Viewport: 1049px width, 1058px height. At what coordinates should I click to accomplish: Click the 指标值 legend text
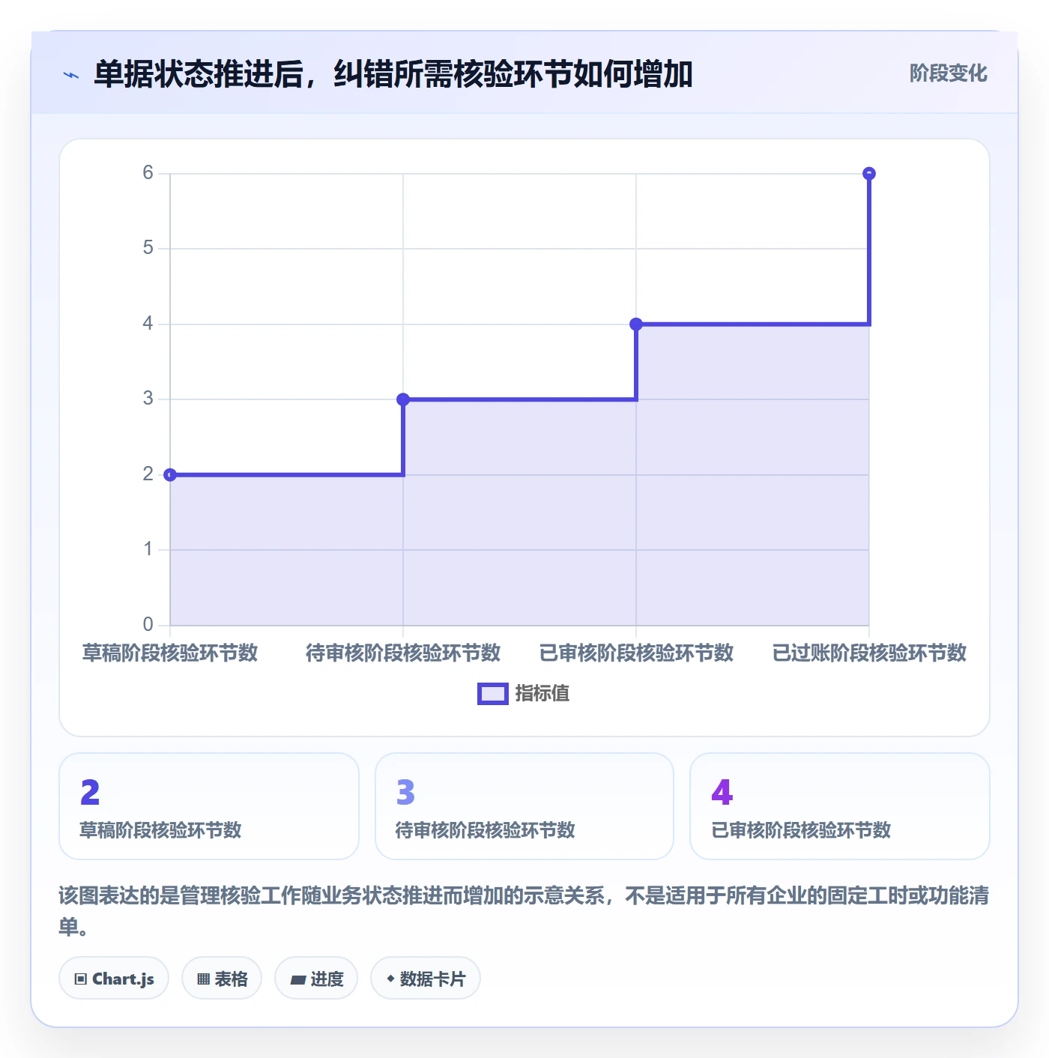(542, 694)
